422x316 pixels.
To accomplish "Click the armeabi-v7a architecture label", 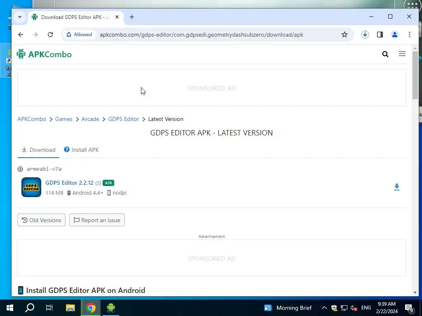I will 44,169.
